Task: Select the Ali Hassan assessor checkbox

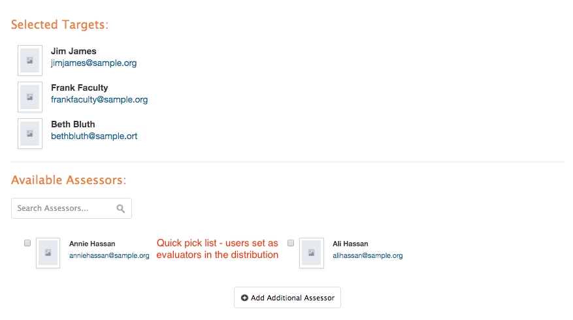Action: [x=291, y=243]
